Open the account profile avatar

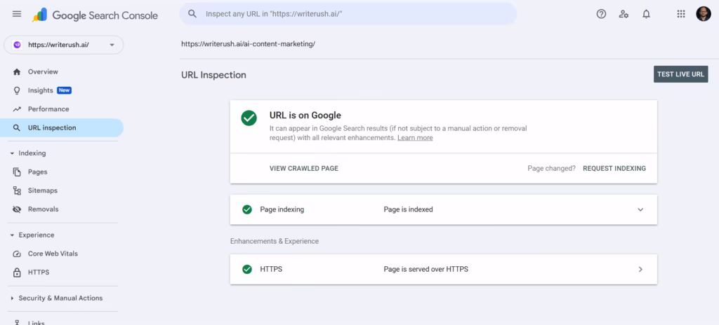(704, 14)
